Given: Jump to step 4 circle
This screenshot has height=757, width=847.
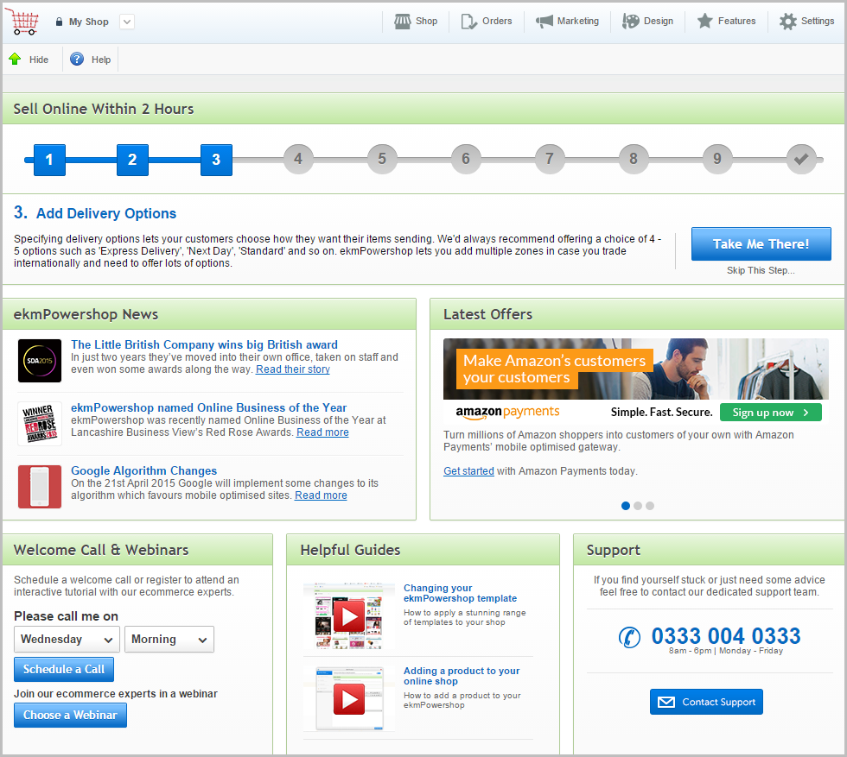Looking at the screenshot, I should pyautogui.click(x=298, y=159).
